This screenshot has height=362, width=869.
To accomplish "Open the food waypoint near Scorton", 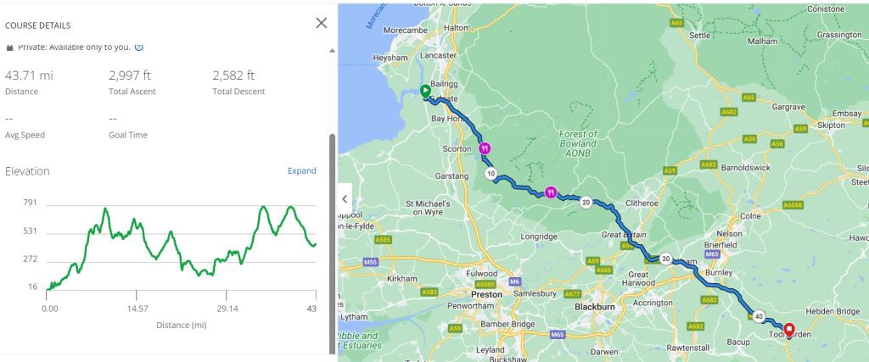I will 485,148.
